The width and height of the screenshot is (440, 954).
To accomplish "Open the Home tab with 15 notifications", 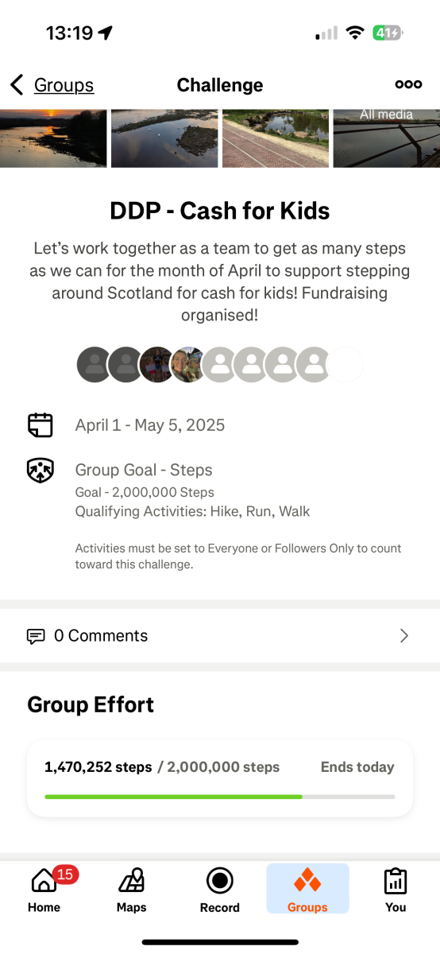I will 44,890.
